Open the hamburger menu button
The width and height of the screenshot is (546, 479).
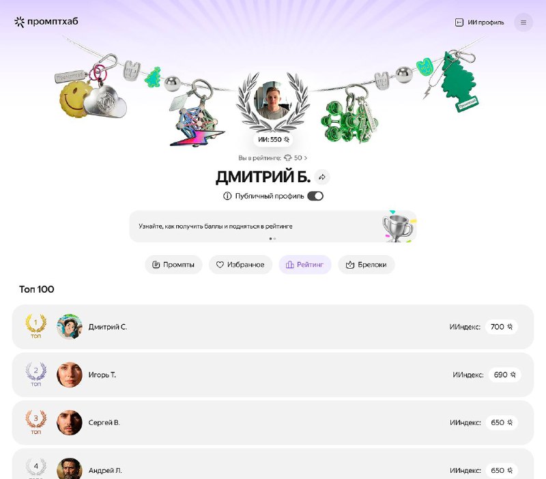[523, 23]
